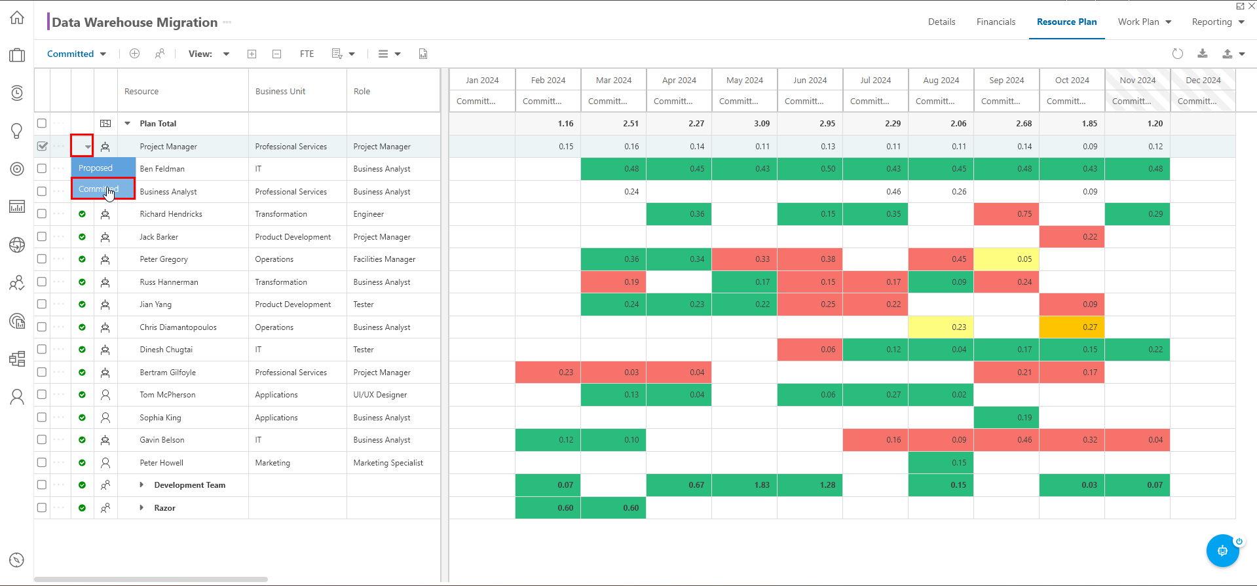The width and height of the screenshot is (1257, 586).
Task: Open the View dropdown
Action: tap(209, 54)
